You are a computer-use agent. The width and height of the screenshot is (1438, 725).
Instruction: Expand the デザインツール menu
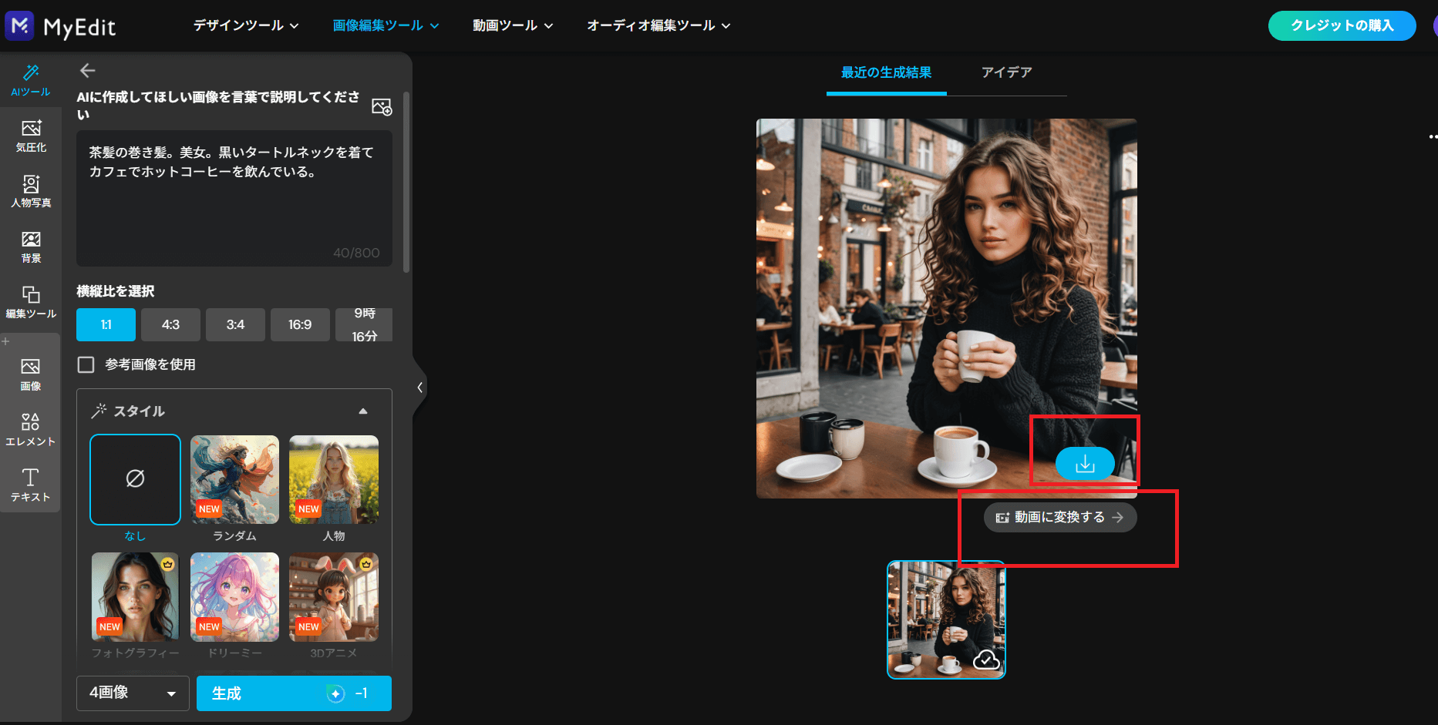point(245,25)
